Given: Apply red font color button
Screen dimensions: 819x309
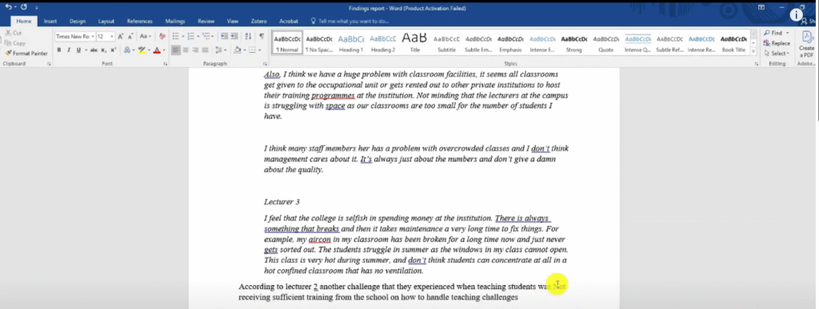Looking at the screenshot, I should (157, 50).
